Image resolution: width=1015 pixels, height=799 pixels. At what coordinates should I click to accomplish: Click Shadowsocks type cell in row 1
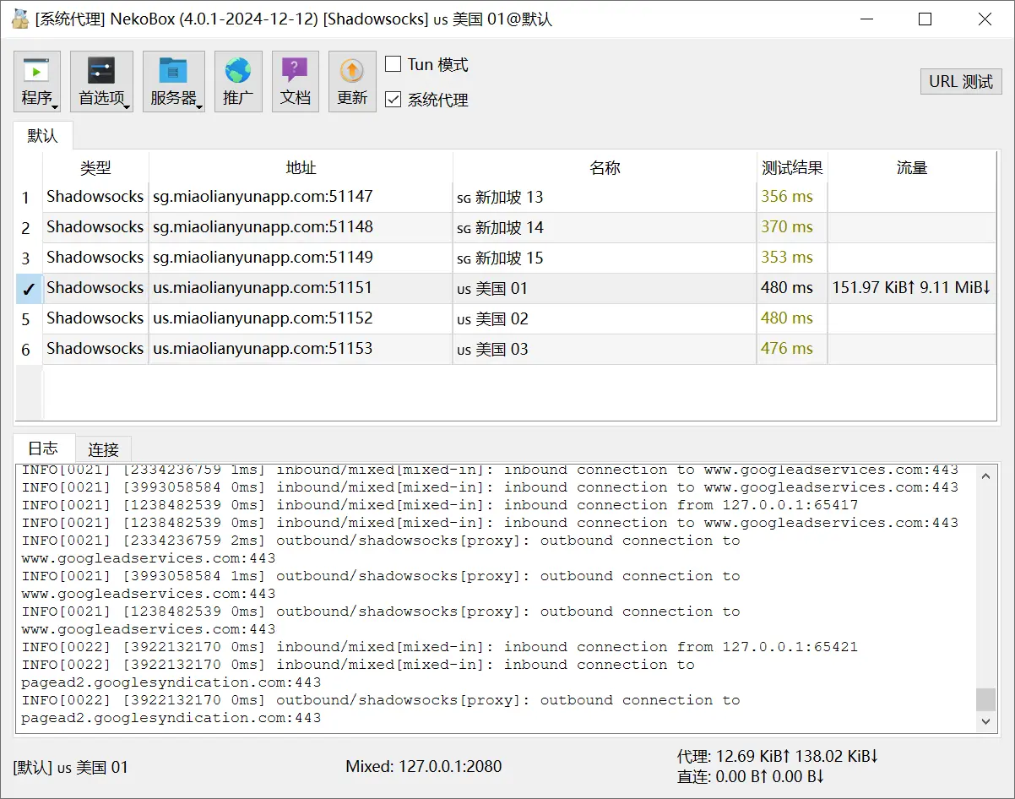click(x=95, y=197)
